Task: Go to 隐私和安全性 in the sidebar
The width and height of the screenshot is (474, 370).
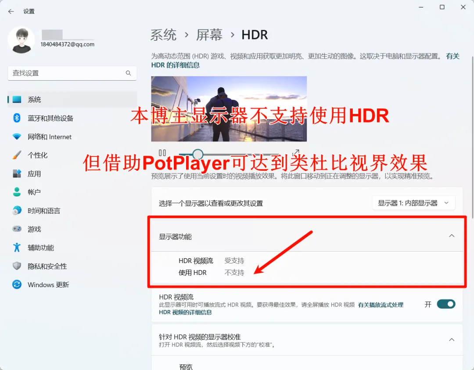Action: (x=47, y=266)
